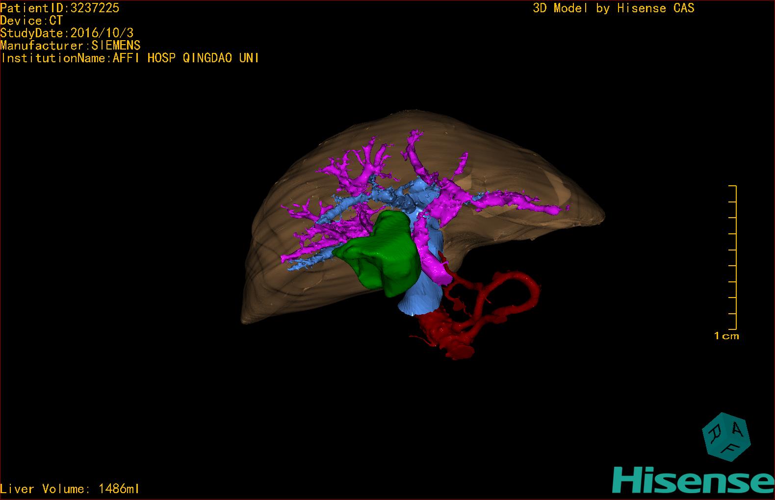Click the Manufacturer:SIEMENS text
This screenshot has height=500, width=775.
pyautogui.click(x=70, y=46)
